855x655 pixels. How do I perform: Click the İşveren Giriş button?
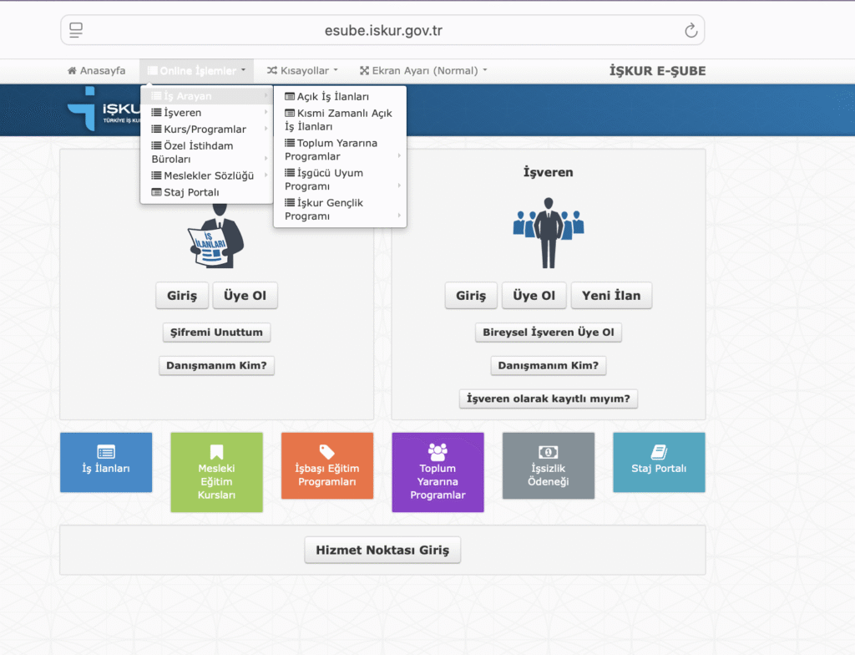coord(471,295)
